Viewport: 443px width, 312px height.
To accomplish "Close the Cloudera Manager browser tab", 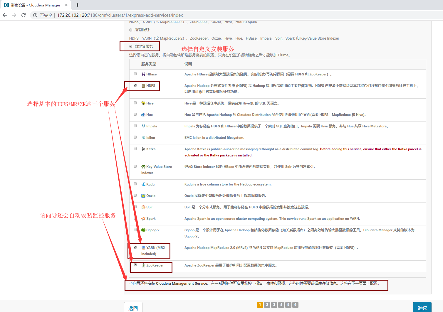I will pos(66,5).
